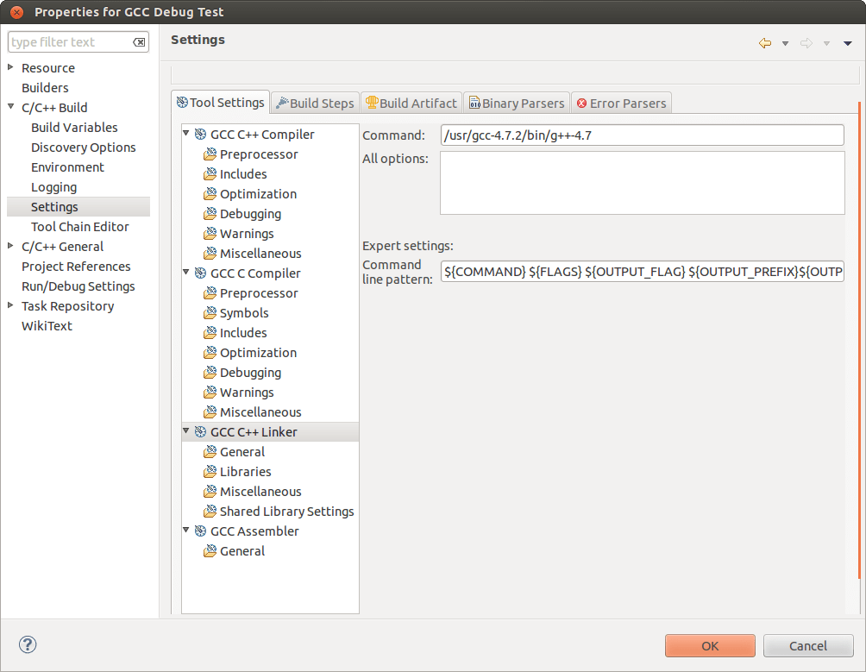
Task: Switch to the Build Artifact tab
Action: 411,104
